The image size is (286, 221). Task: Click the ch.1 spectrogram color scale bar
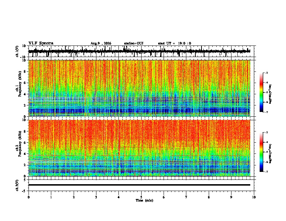[261, 92]
